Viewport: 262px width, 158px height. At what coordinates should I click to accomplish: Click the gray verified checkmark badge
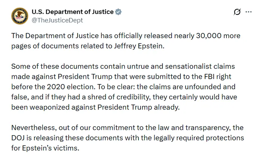click(x=118, y=12)
